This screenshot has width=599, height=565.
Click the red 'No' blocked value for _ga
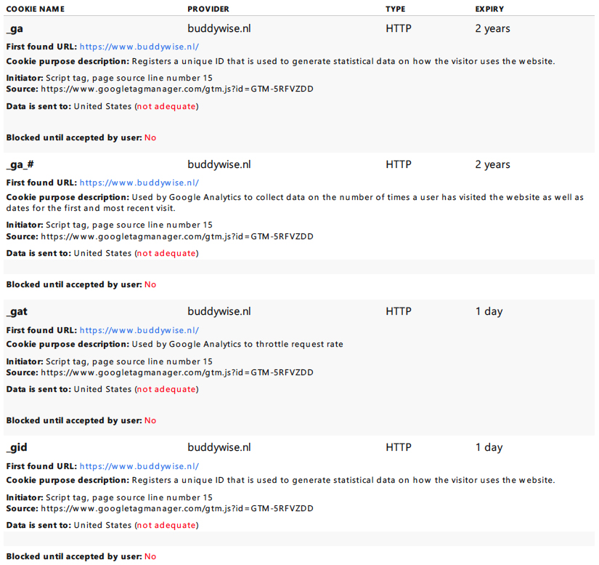[x=150, y=137]
